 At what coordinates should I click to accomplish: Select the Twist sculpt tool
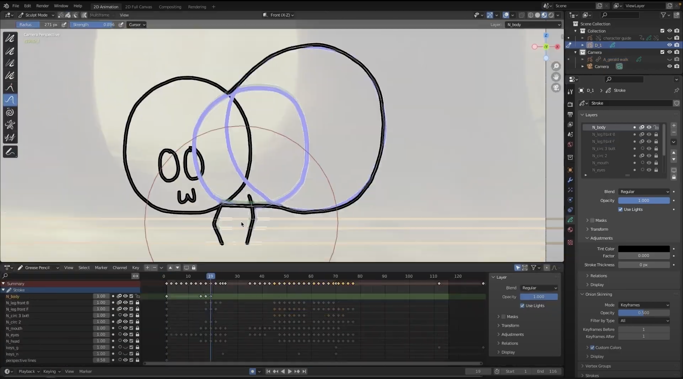(x=10, y=112)
